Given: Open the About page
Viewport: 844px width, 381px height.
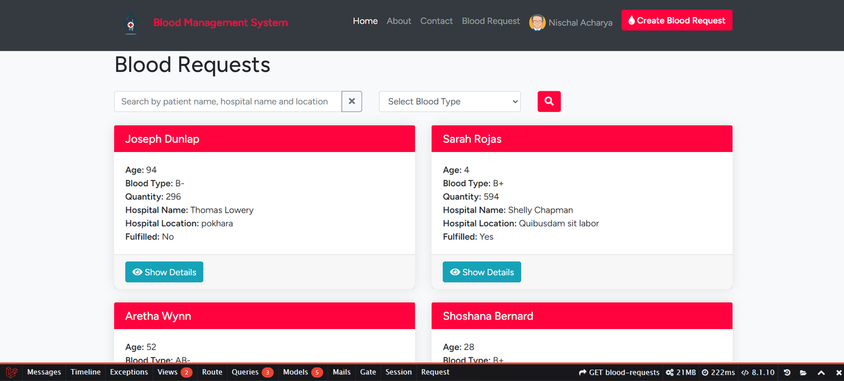Looking at the screenshot, I should coord(399,21).
